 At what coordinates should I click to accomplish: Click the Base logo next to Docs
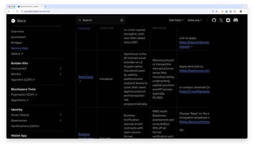click(13, 21)
